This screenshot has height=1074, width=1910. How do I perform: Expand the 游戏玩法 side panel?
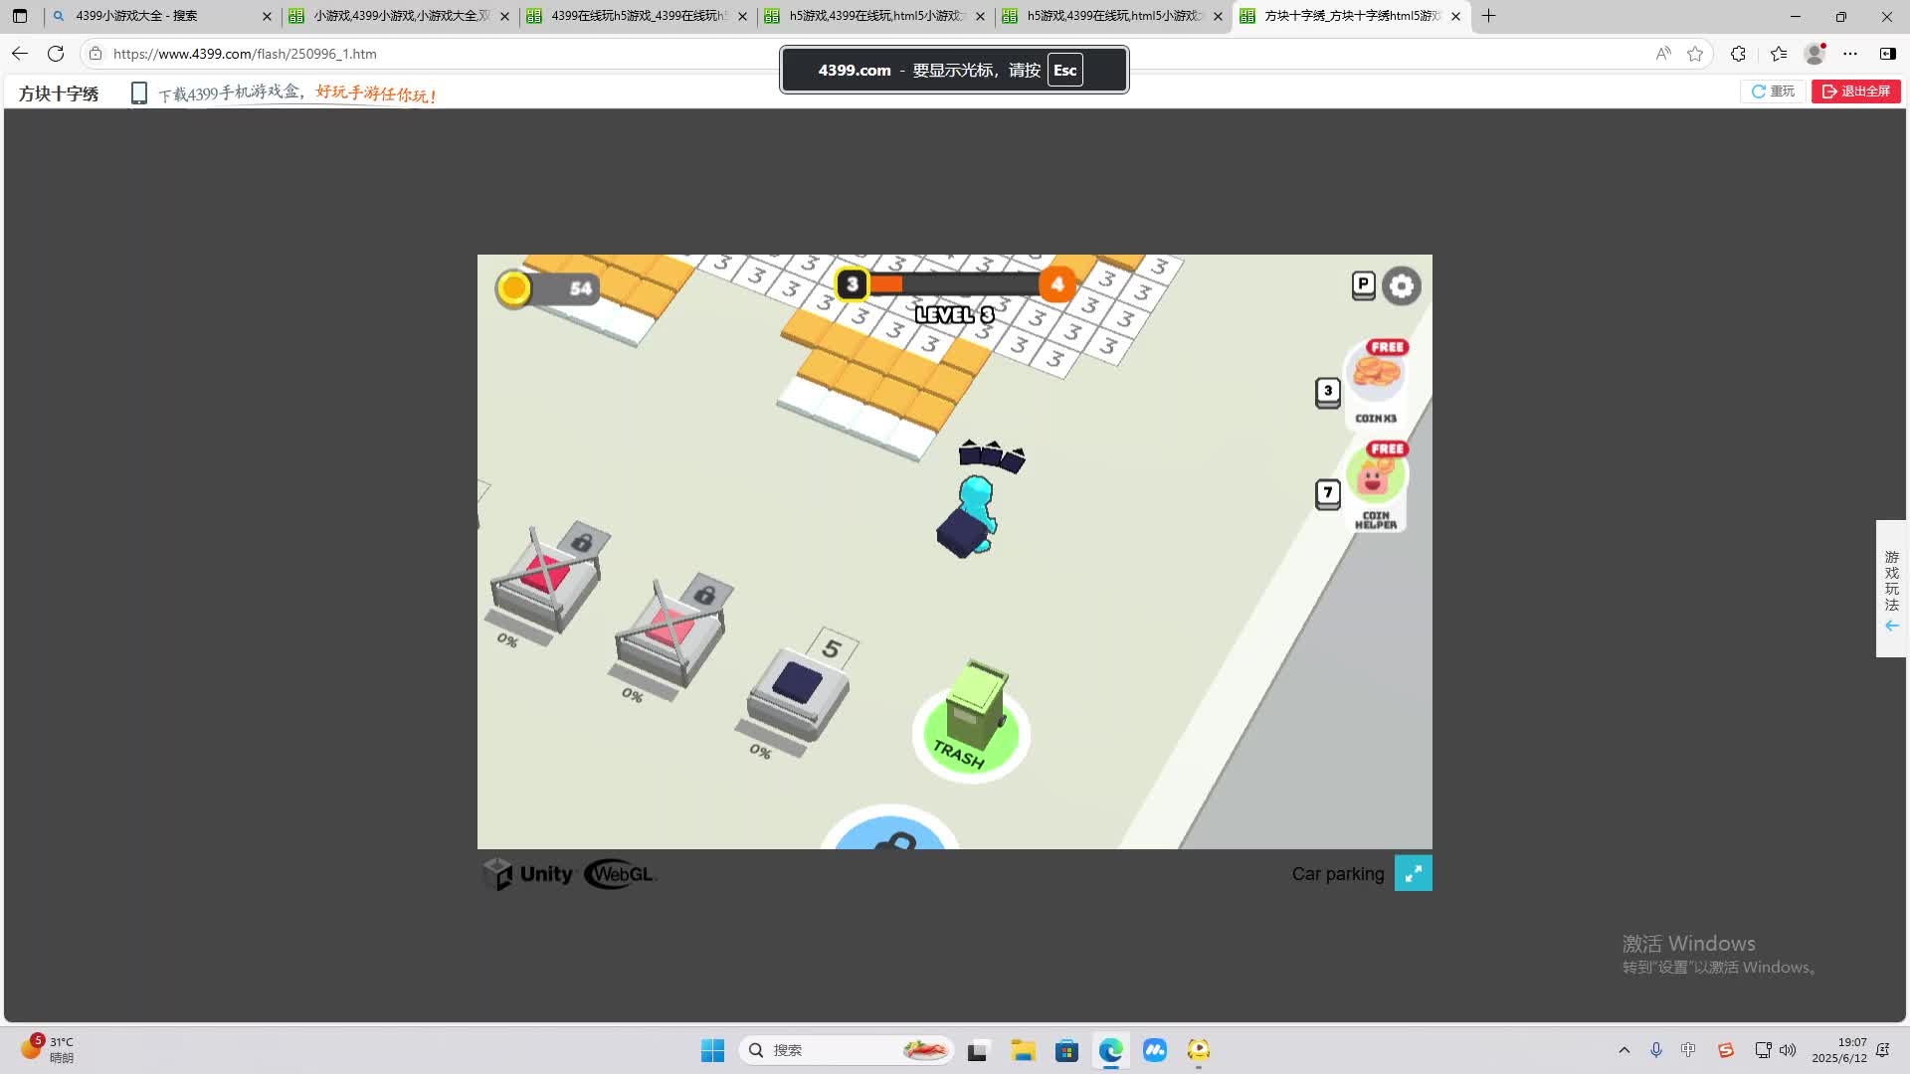(x=1891, y=589)
